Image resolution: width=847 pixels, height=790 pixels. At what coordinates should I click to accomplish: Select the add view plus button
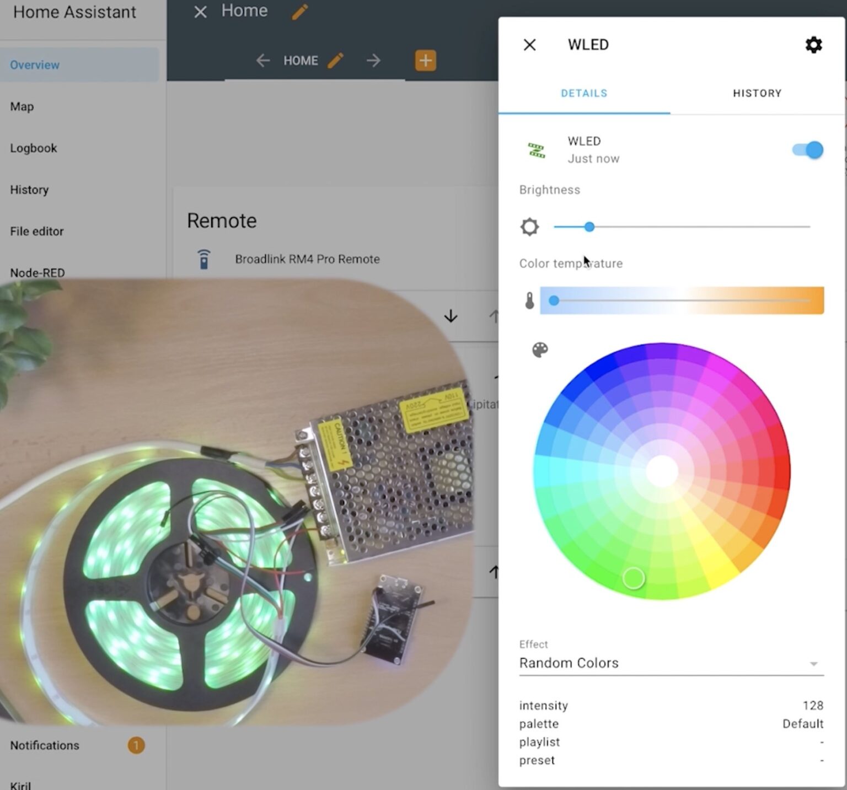[424, 61]
